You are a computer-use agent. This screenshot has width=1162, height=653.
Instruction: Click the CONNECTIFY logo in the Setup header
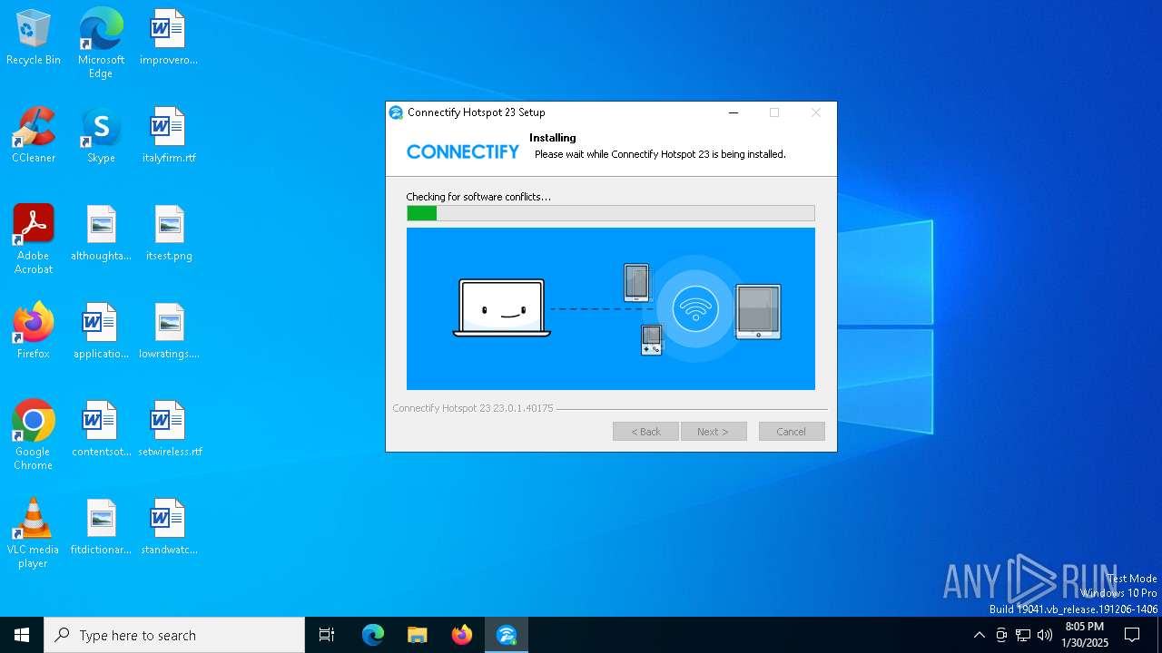click(x=463, y=151)
